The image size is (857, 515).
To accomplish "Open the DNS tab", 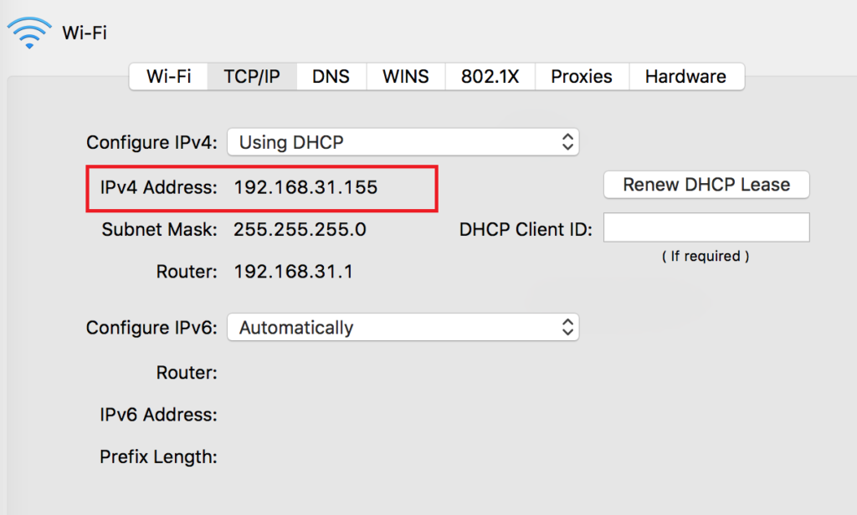I will coord(331,76).
